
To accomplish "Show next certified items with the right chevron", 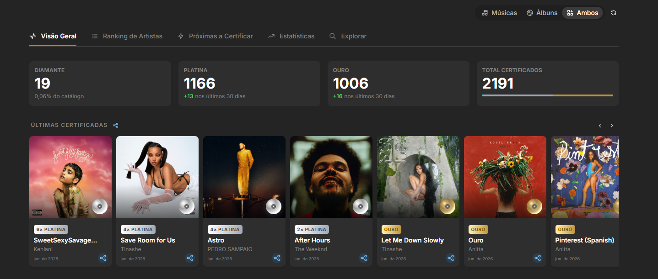I will pos(612,126).
